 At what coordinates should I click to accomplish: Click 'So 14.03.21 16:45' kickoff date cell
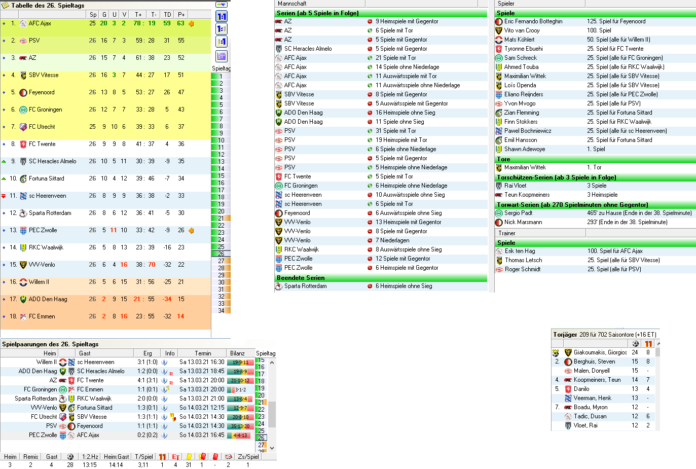202,435
